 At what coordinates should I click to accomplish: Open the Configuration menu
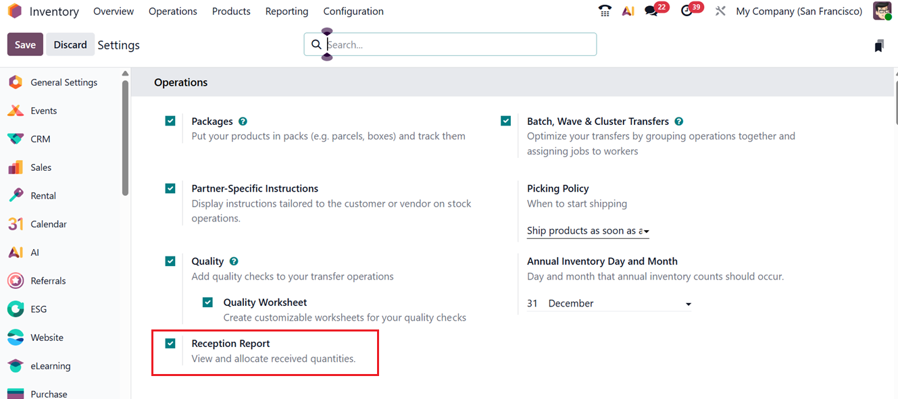coord(353,11)
